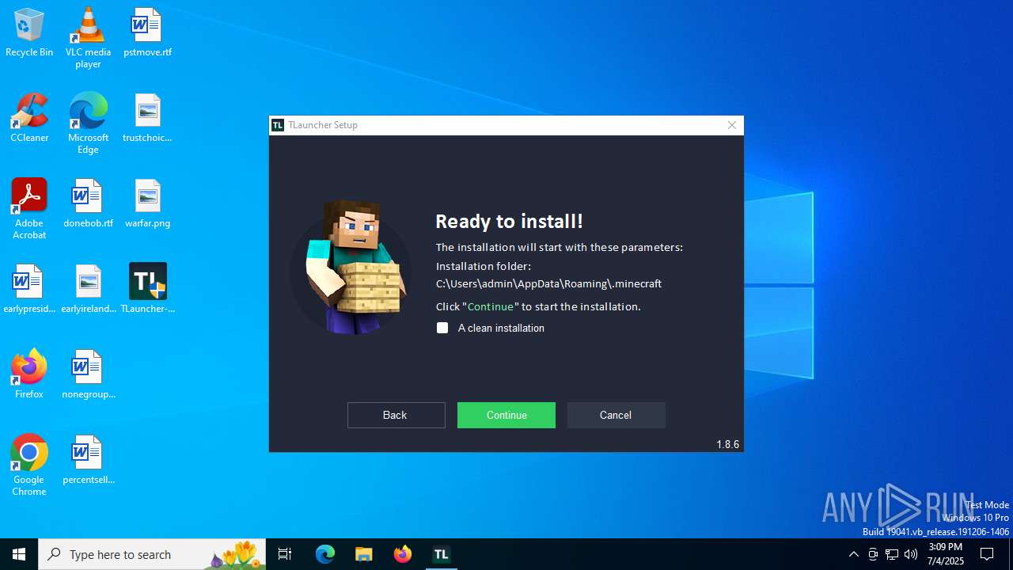
Task: Click the Minecraft character image
Action: coord(351,268)
